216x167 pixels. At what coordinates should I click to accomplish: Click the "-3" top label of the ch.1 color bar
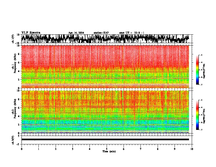coord(201,55)
